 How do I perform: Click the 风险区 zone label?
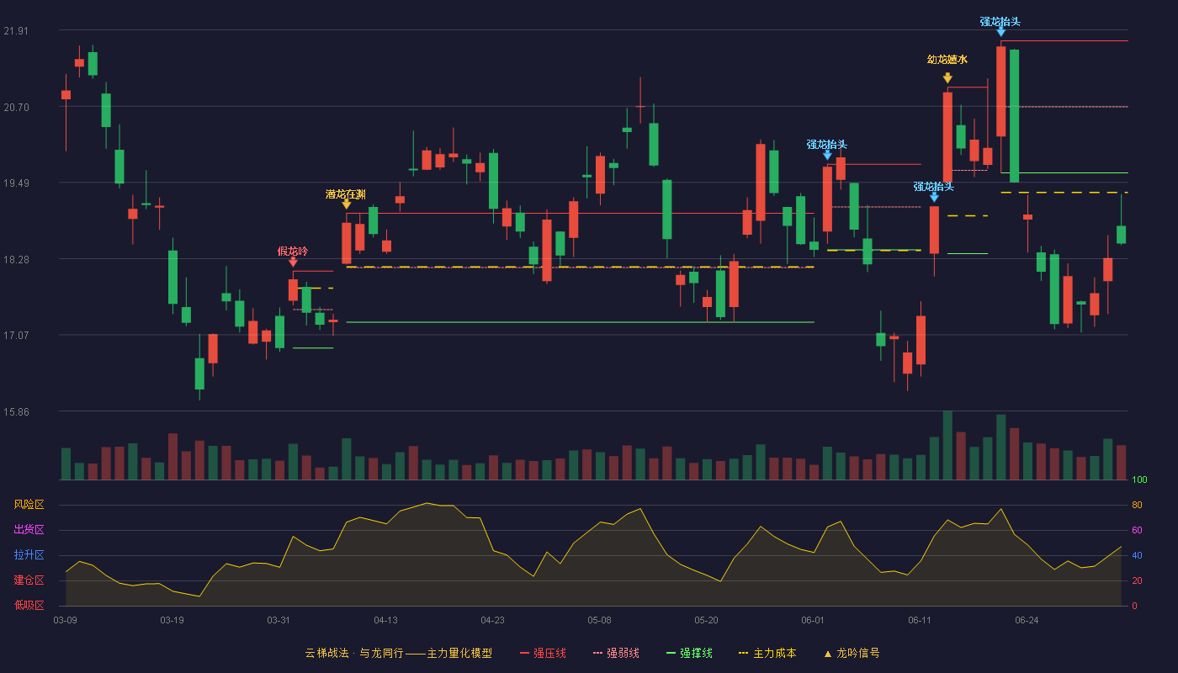tap(29, 505)
